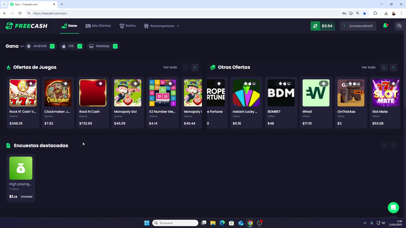Open the Clockmaker game thumbnail
406x228 pixels.
coord(58,93)
